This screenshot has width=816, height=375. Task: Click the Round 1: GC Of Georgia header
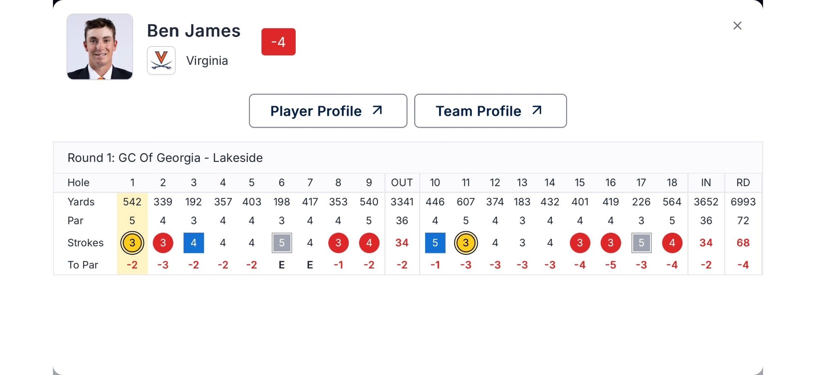tap(165, 158)
